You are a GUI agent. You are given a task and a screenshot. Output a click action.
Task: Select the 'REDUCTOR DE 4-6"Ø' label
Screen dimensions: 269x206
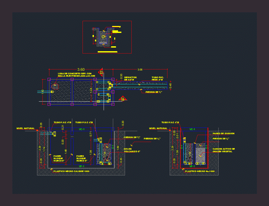(x=130, y=78)
